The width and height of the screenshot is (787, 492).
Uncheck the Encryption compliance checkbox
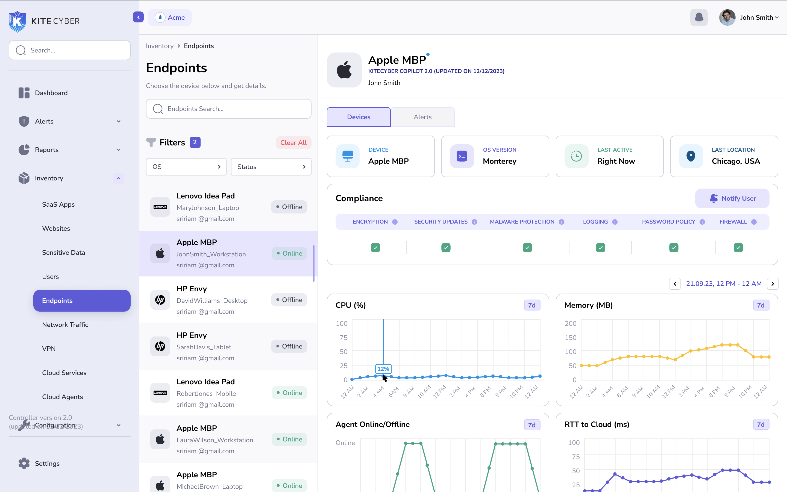click(375, 247)
